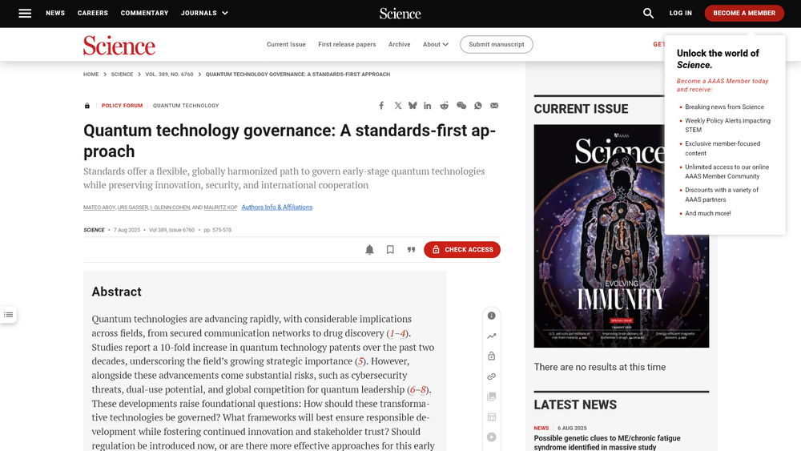The image size is (801, 451).
Task: Share article on X
Action: tap(397, 106)
